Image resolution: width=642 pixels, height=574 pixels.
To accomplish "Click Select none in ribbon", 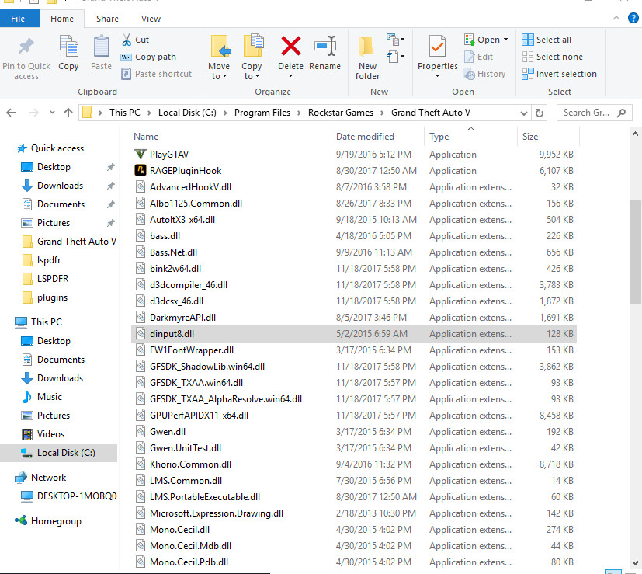I will pos(552,57).
